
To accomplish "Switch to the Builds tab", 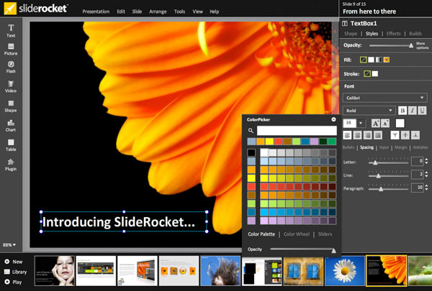I will (415, 34).
